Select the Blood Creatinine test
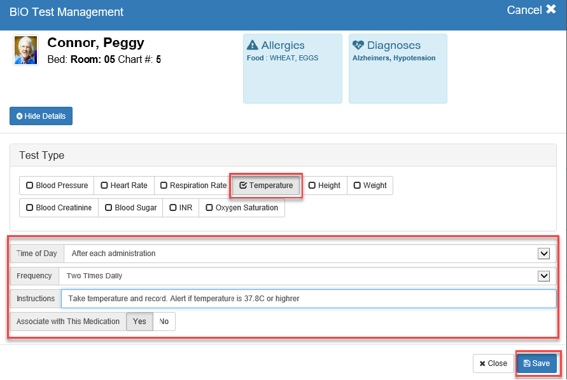This screenshot has height=380, width=567. [x=59, y=208]
